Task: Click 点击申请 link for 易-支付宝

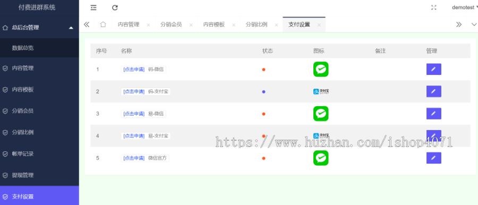Action: (134, 136)
